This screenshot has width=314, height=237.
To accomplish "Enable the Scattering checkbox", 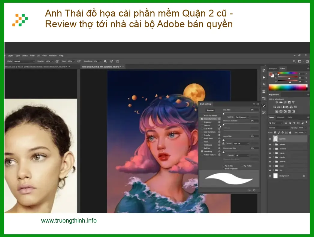I will click(202, 122).
